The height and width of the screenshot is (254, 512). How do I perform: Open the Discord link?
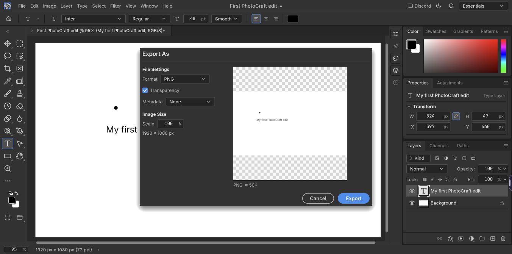tap(419, 6)
